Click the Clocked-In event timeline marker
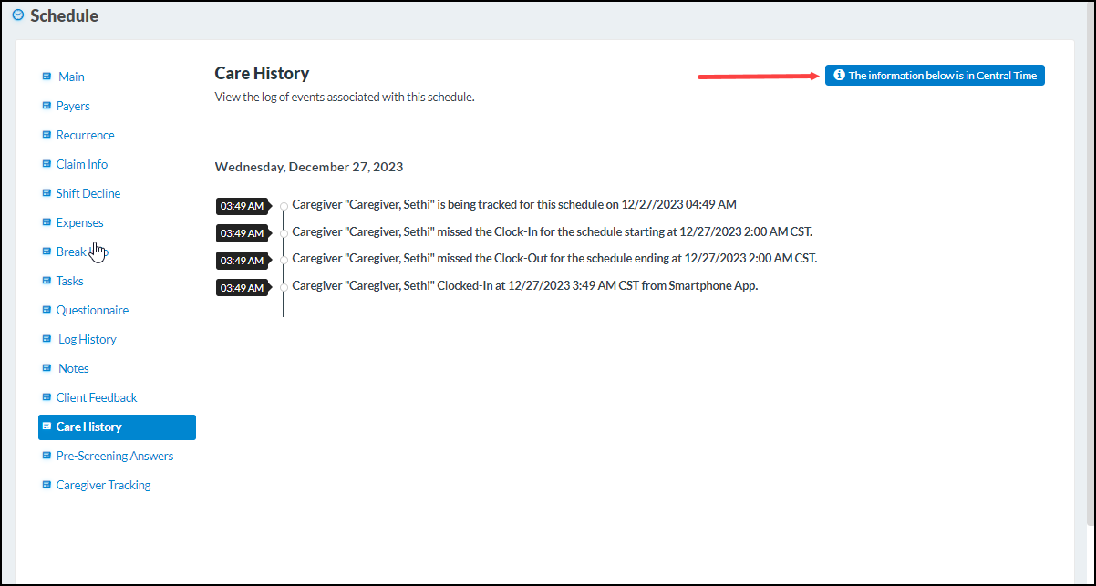This screenshot has width=1096, height=586. 283,285
